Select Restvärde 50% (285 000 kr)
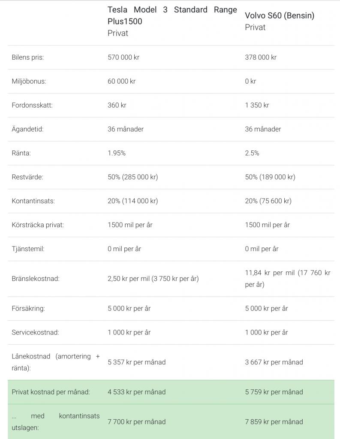The image size is (340, 439). 133,177
